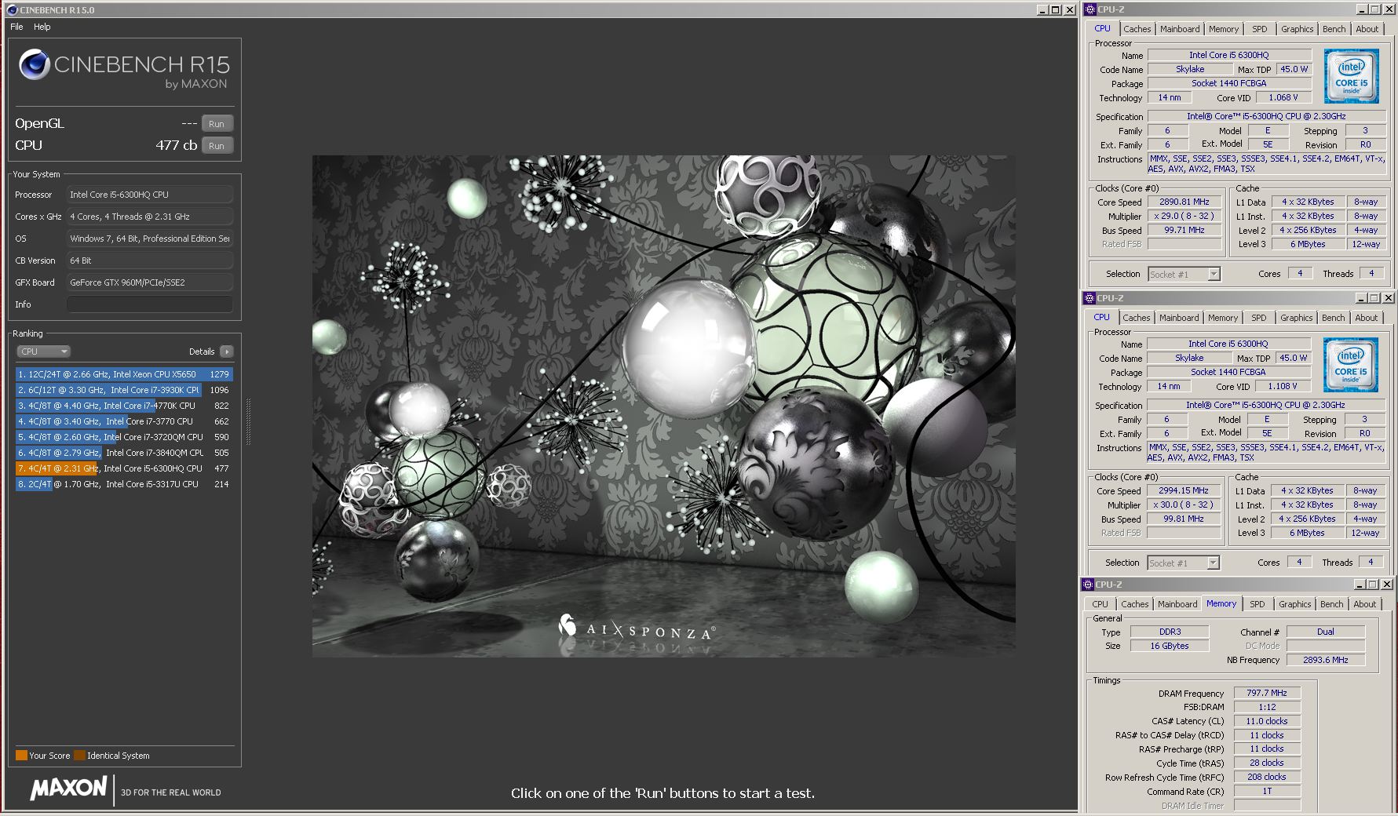Click the middle CPU-Z title bar icon
This screenshot has height=816, width=1398.
pyautogui.click(x=1089, y=298)
